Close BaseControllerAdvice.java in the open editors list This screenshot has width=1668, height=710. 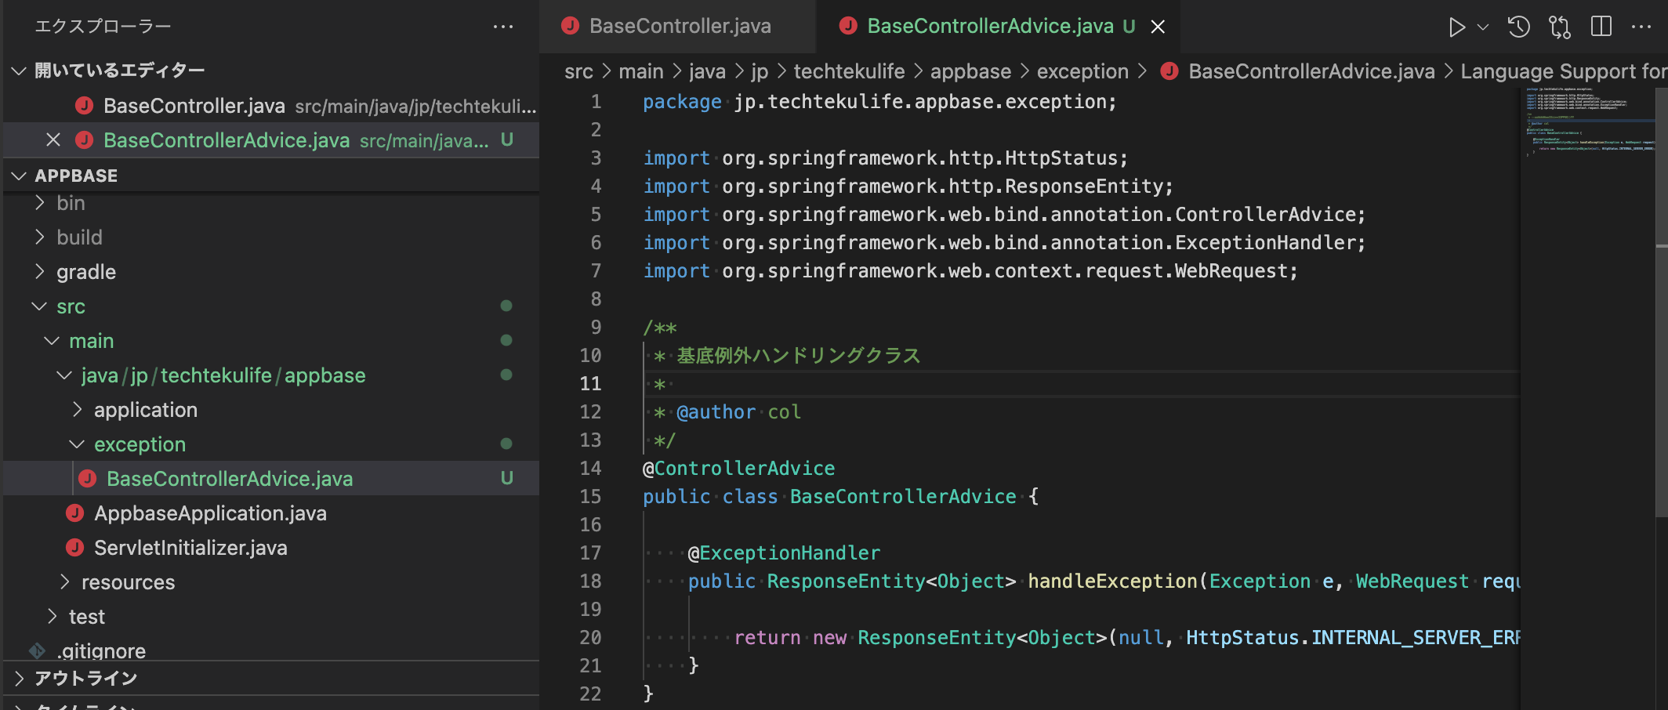(53, 140)
